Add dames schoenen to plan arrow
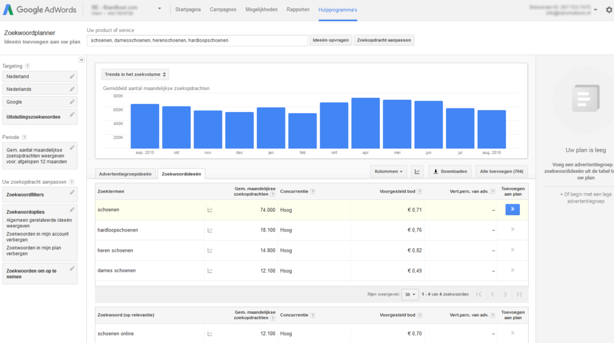Screen dimensions: 614x343 [513, 270]
